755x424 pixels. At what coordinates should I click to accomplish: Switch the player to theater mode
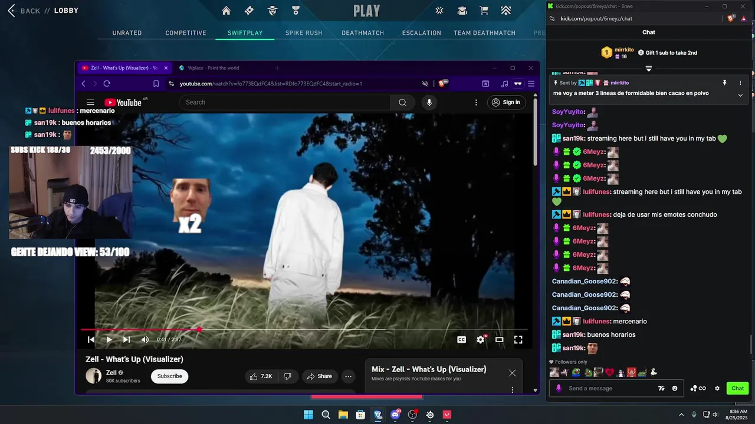499,339
